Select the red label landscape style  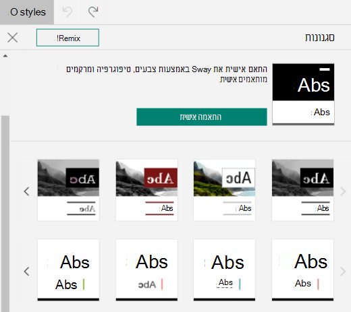pyautogui.click(x=146, y=190)
